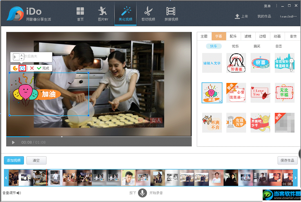The image size is (301, 202).
Task: Switch to the 滤镜 tab
Action: 248,36
